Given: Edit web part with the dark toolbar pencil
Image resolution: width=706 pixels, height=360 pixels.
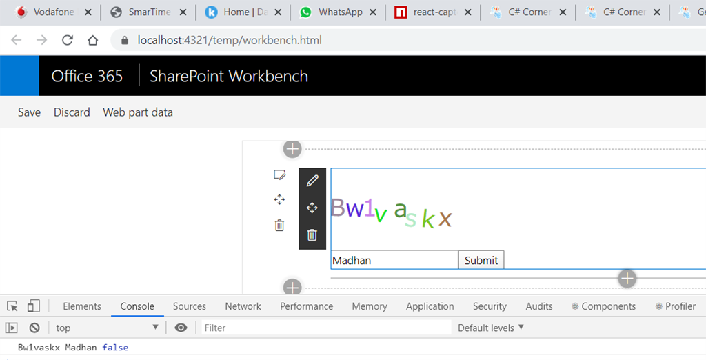Looking at the screenshot, I should (x=312, y=181).
